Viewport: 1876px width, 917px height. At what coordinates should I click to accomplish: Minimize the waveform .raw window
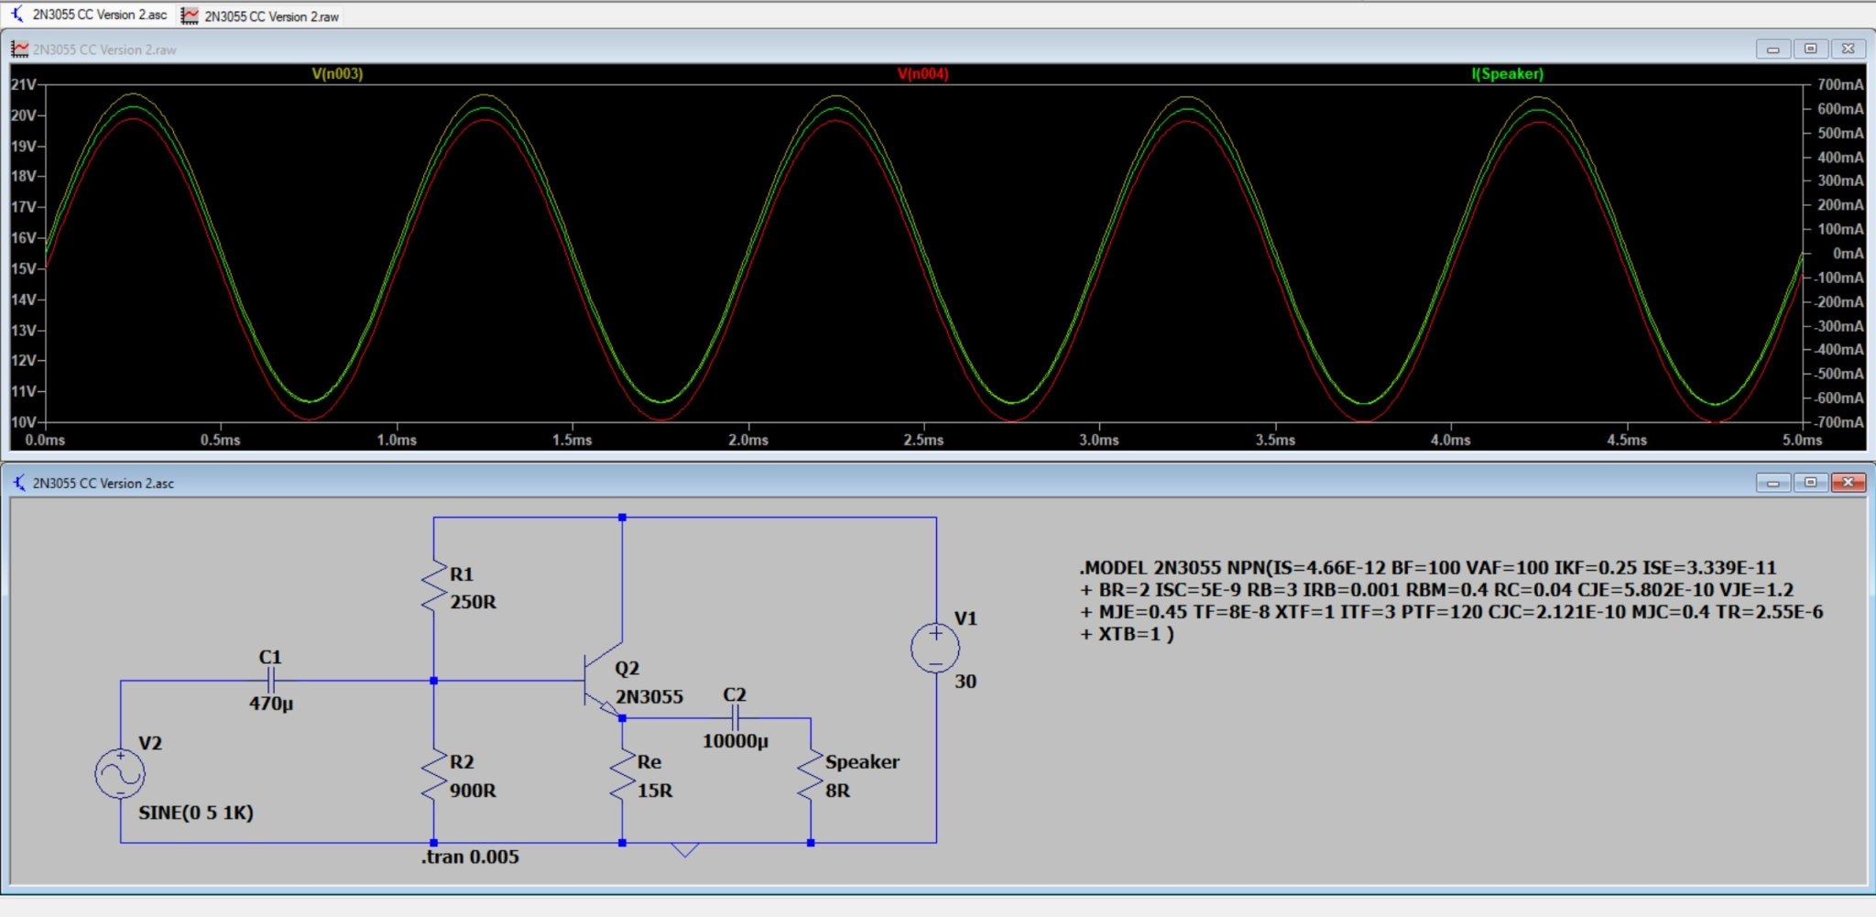tap(1772, 49)
